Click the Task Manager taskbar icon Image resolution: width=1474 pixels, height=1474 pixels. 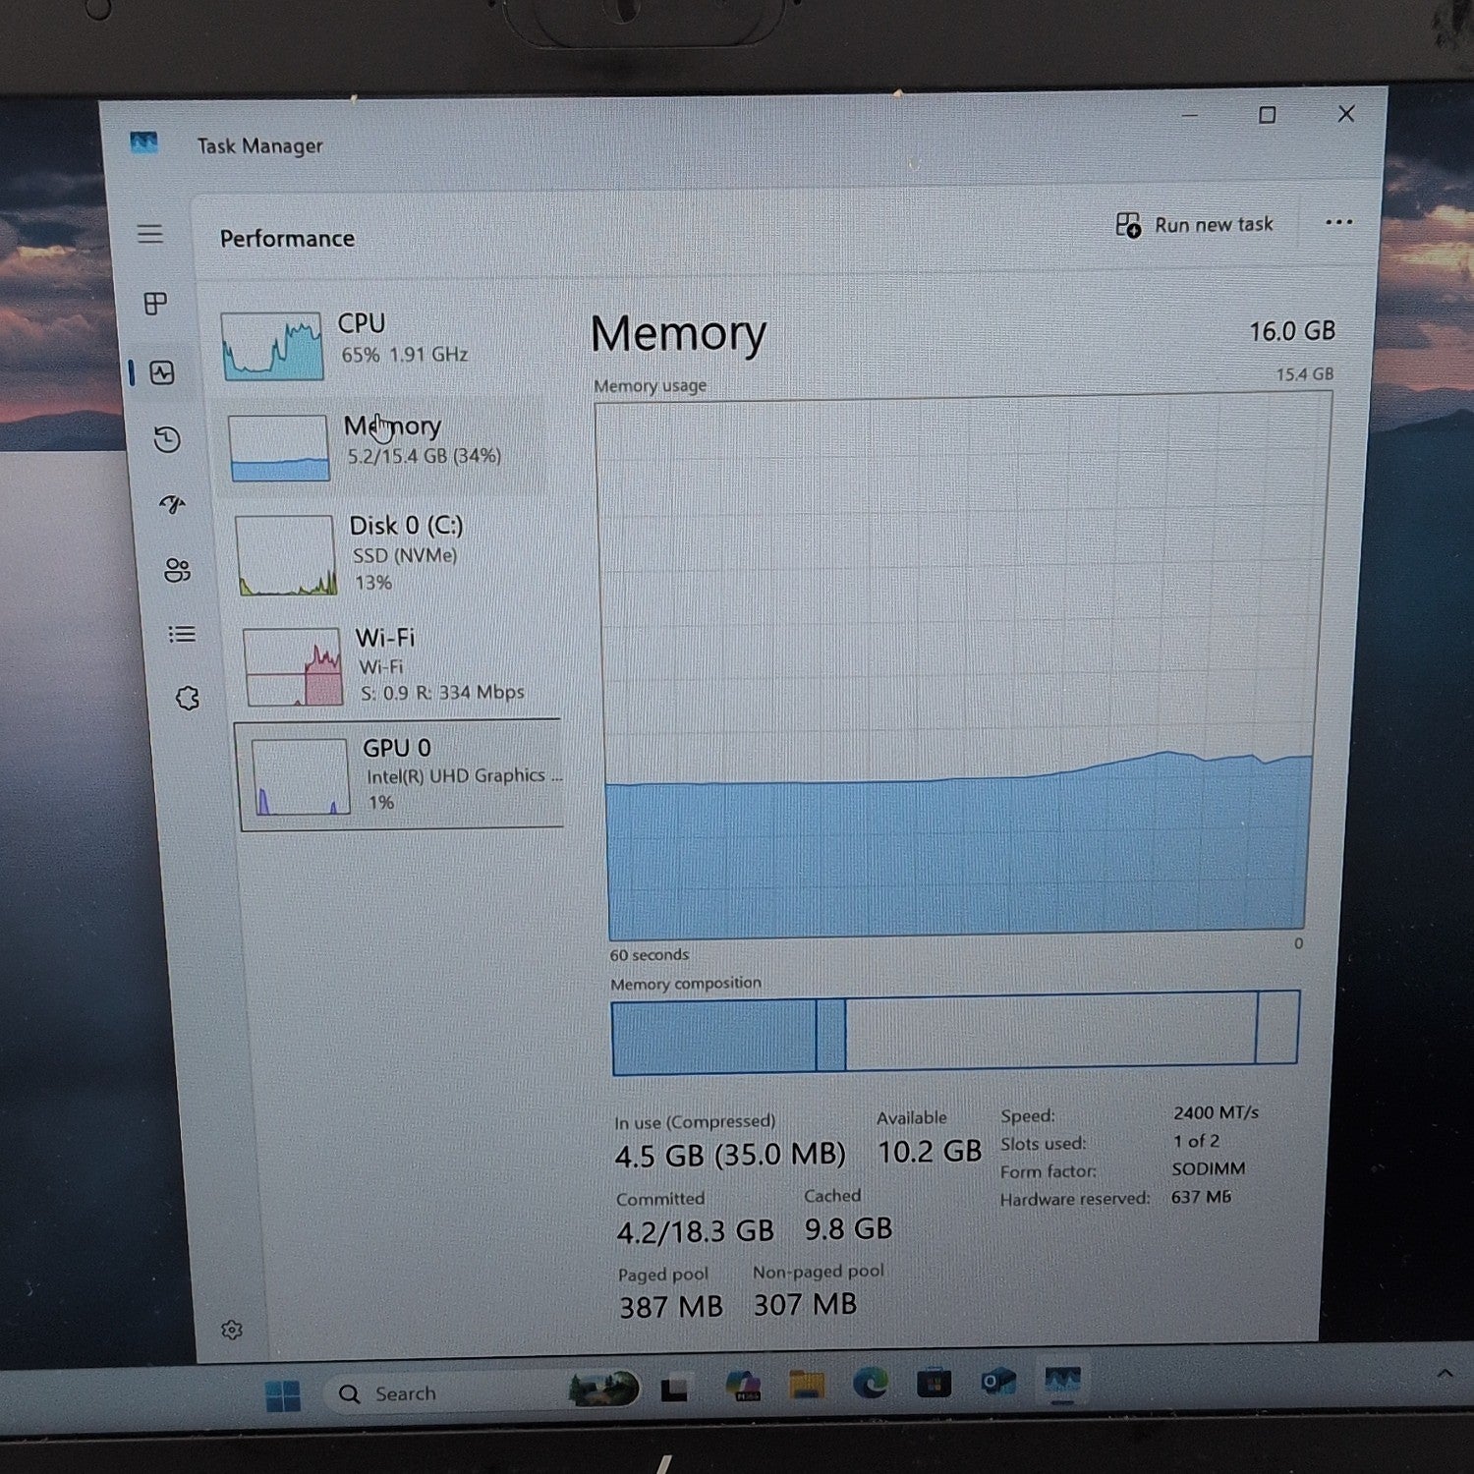[x=1063, y=1381]
